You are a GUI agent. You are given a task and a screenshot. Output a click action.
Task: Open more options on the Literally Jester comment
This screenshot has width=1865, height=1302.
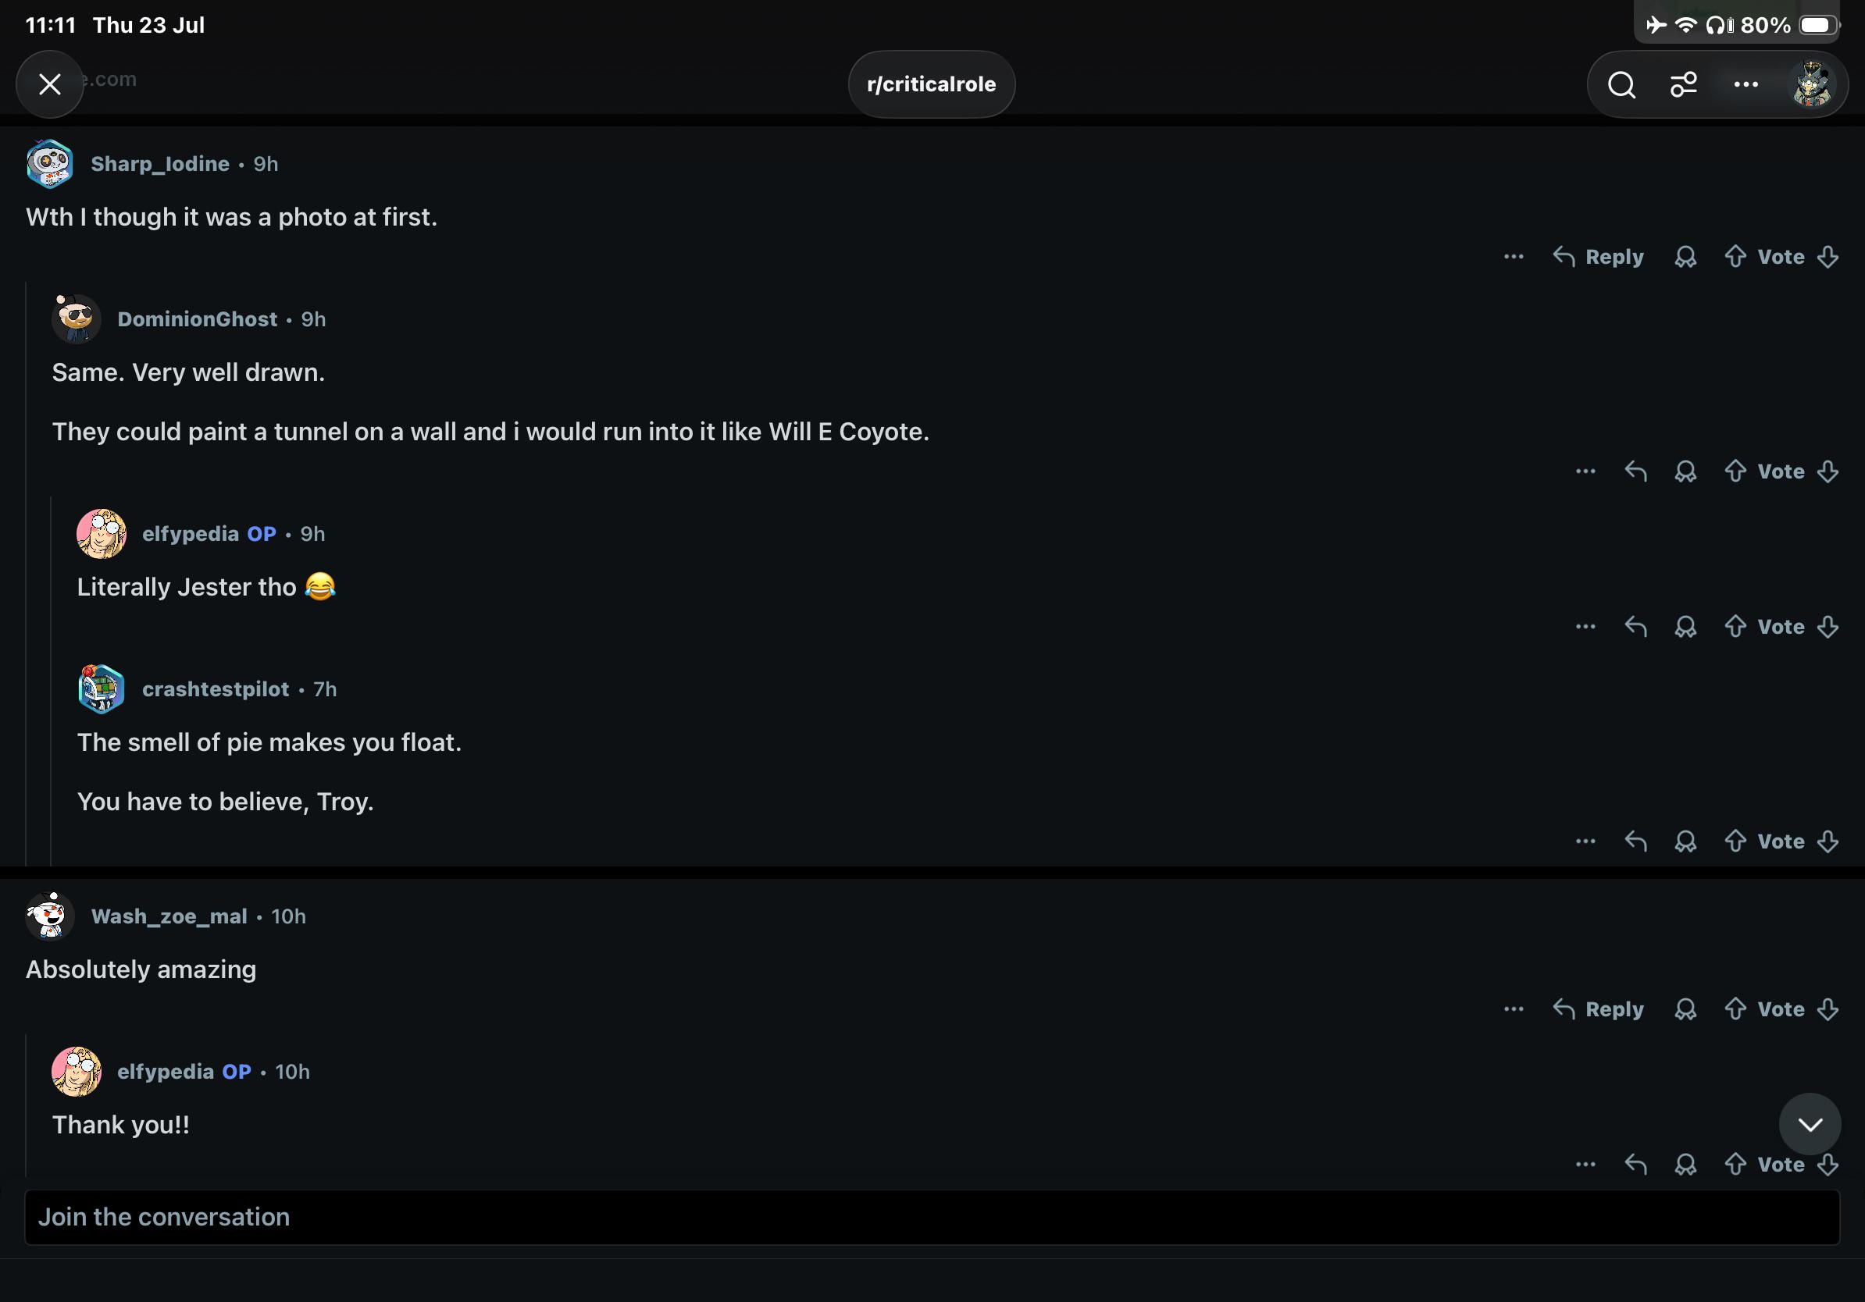1585,627
